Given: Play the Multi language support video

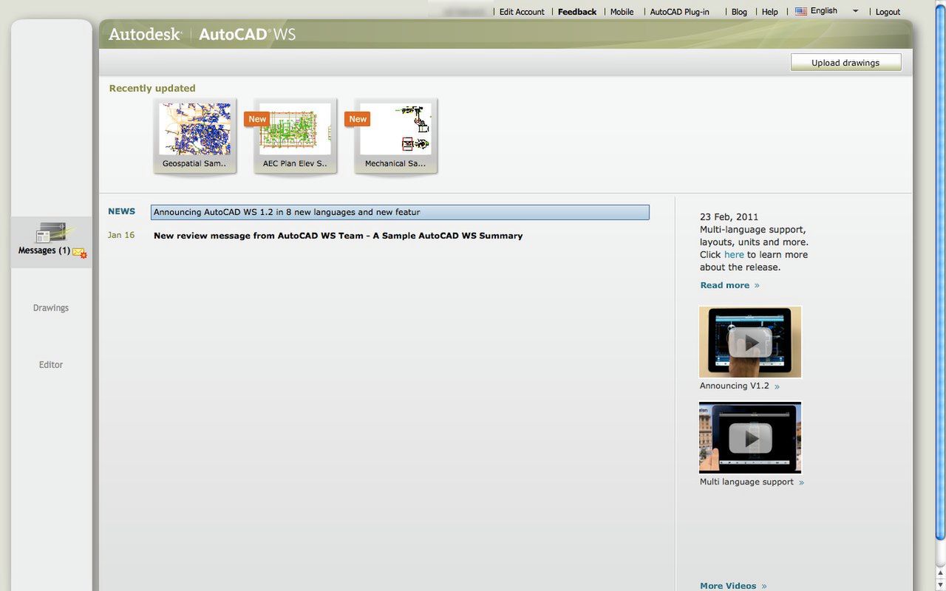Looking at the screenshot, I should pyautogui.click(x=750, y=437).
